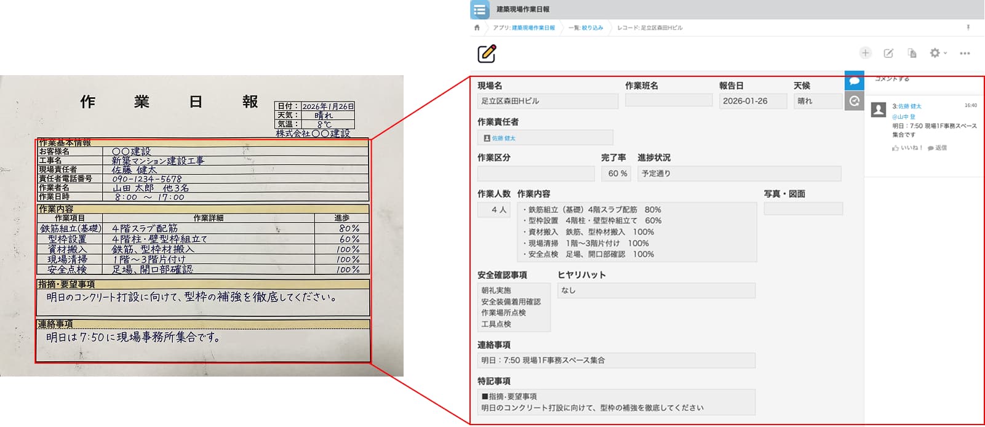Screen dimensions: 985x427
Task: Click the 資材搬入 100% work line
Action: coord(588,232)
